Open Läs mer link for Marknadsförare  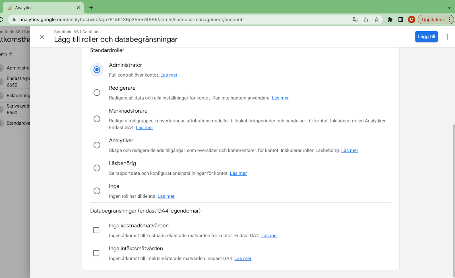pyautogui.click(x=144, y=127)
